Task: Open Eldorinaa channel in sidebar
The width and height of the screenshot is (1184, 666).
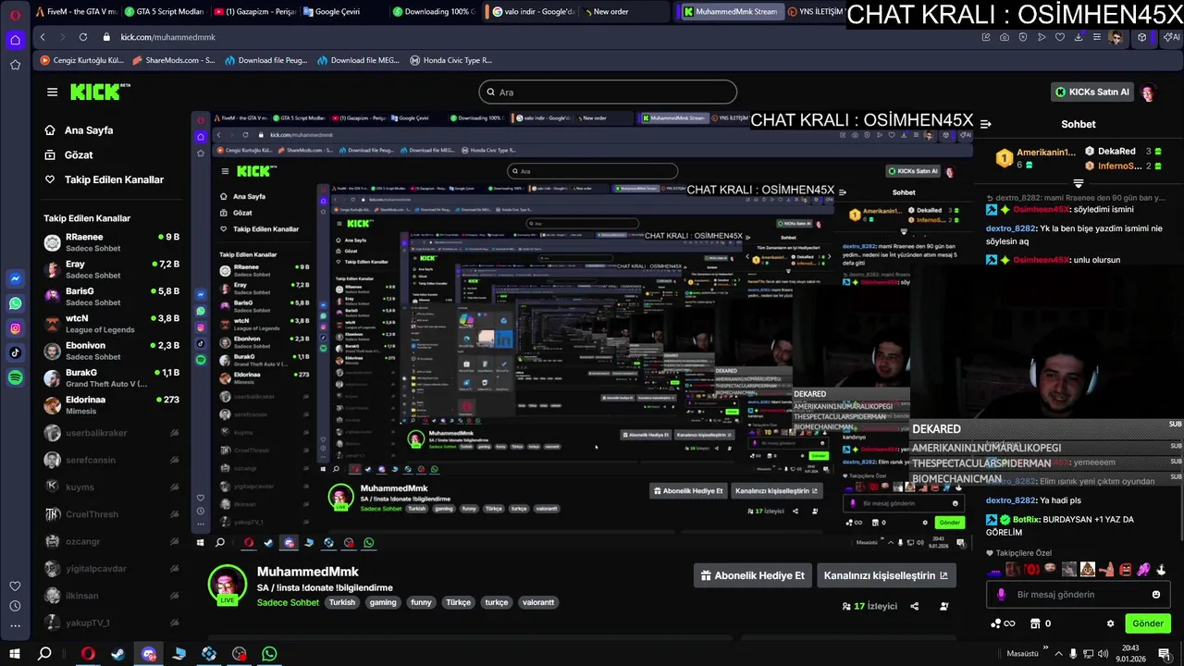Action: point(111,404)
